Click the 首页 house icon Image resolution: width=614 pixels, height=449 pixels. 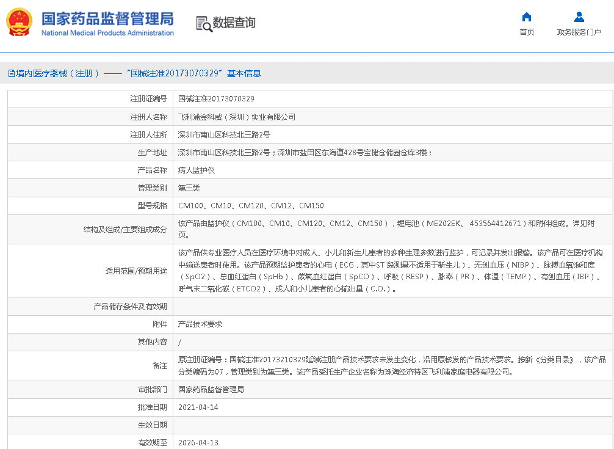[526, 17]
